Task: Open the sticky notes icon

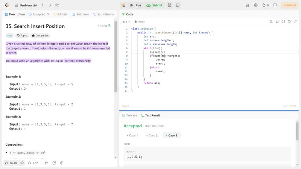Action: 177,5
